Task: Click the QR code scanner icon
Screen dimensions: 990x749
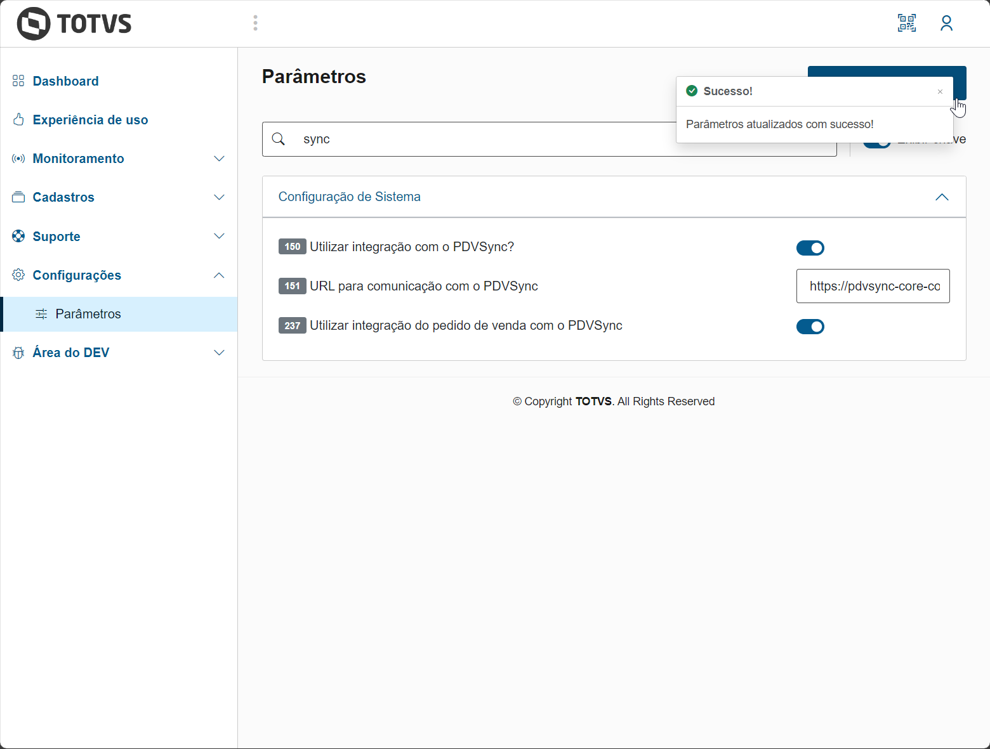Action: click(906, 23)
